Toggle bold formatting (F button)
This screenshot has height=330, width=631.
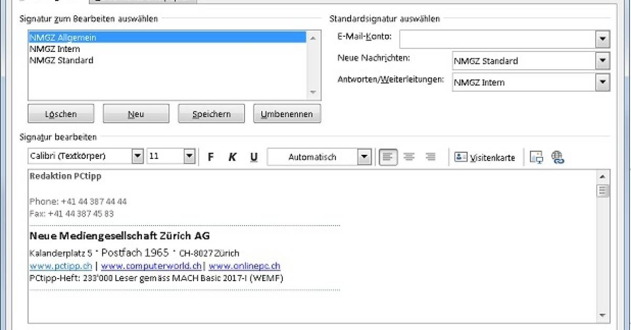pyautogui.click(x=211, y=157)
